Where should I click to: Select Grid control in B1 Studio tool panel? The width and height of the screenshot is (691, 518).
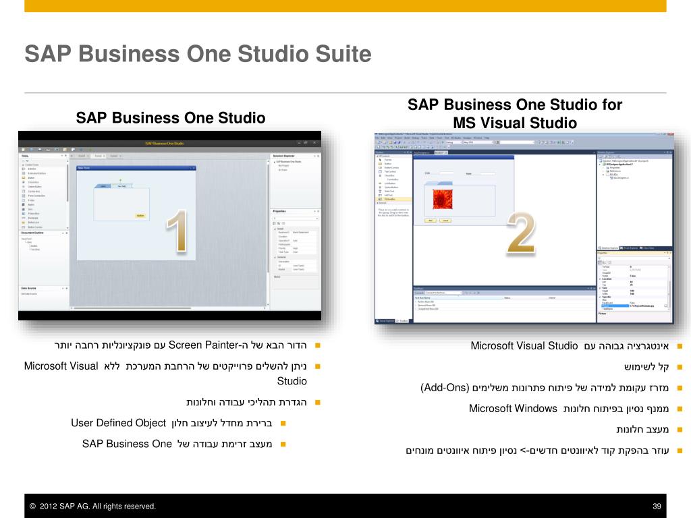pos(30,209)
